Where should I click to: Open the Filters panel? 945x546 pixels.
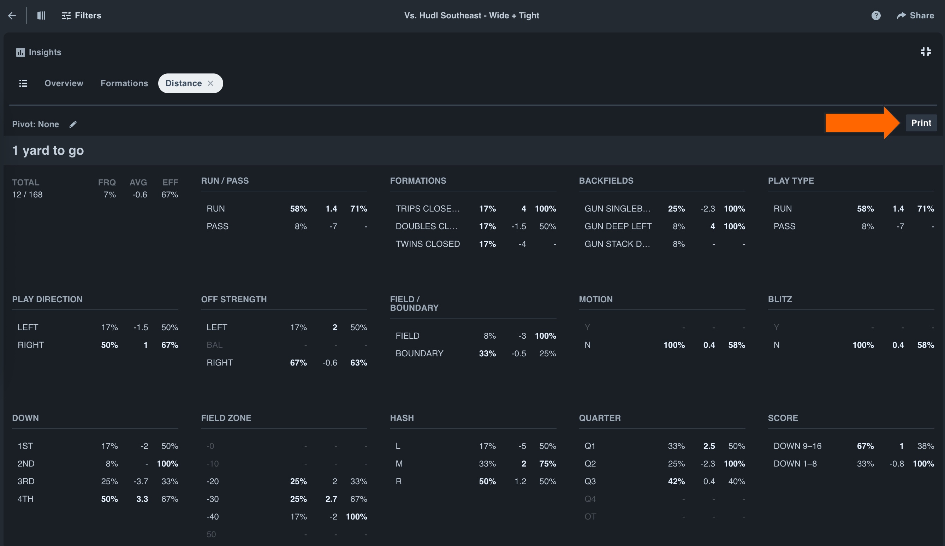[x=81, y=16]
